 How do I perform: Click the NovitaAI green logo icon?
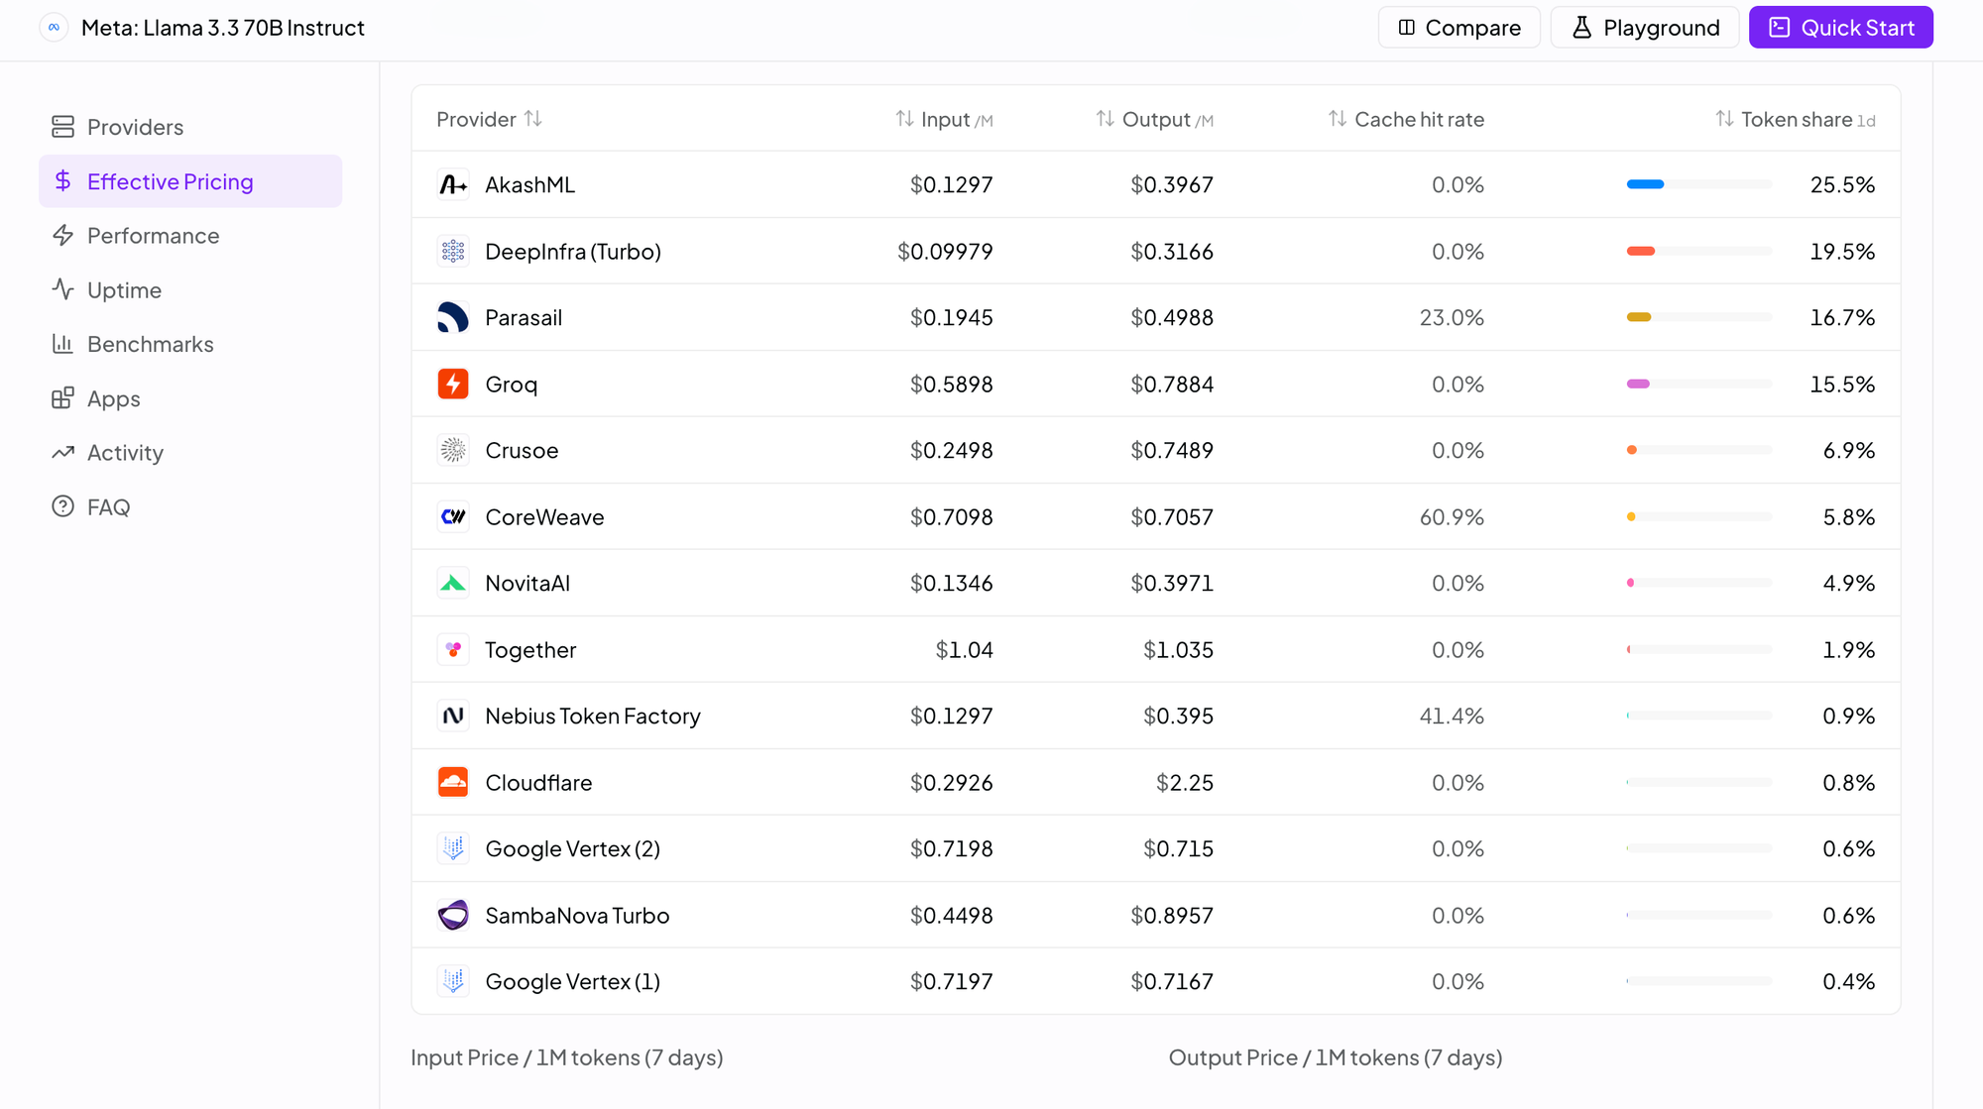tap(453, 583)
